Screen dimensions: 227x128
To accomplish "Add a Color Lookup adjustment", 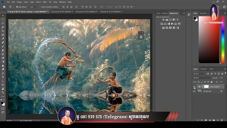I will [179, 24].
